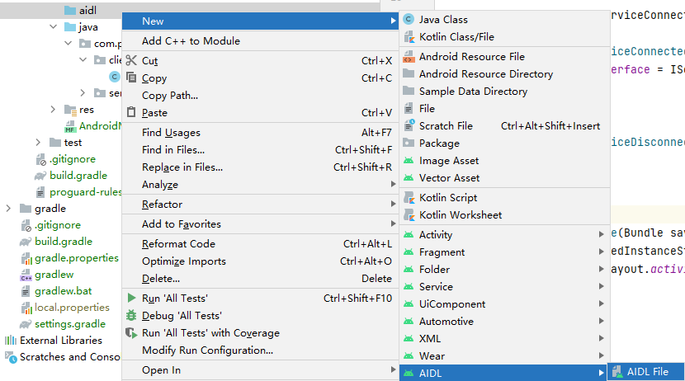Select the aidl folder in project tree
The width and height of the screenshot is (685, 381).
[x=87, y=11]
